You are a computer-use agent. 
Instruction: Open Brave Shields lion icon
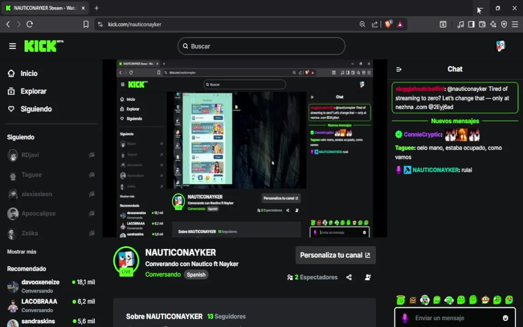[x=388, y=24]
